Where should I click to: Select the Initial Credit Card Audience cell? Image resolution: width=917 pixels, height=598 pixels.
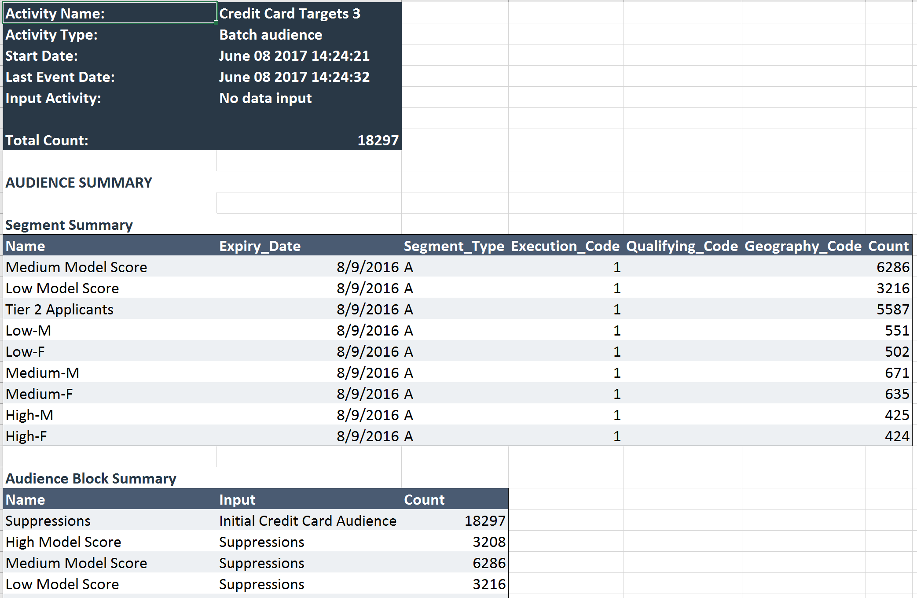(x=308, y=521)
